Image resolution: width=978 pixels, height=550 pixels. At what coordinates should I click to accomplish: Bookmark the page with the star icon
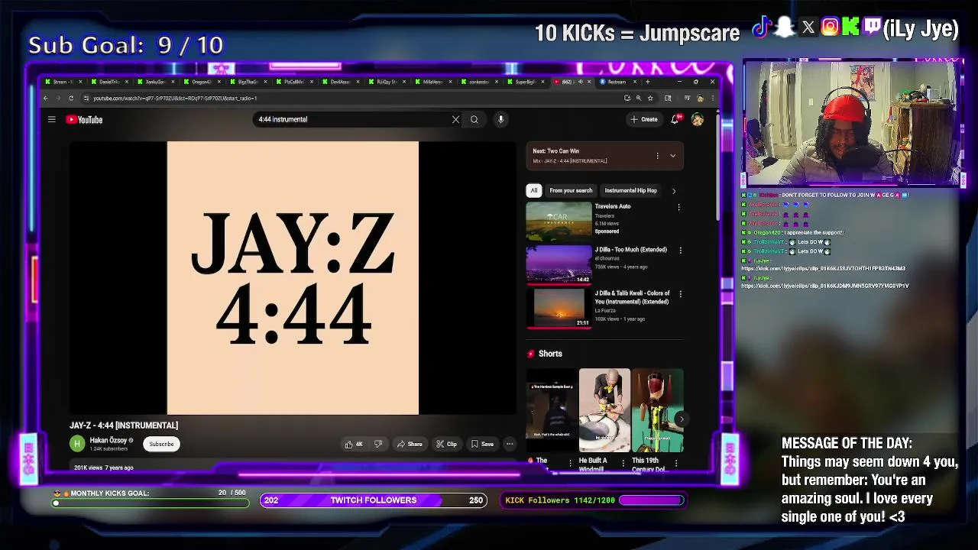click(x=650, y=98)
